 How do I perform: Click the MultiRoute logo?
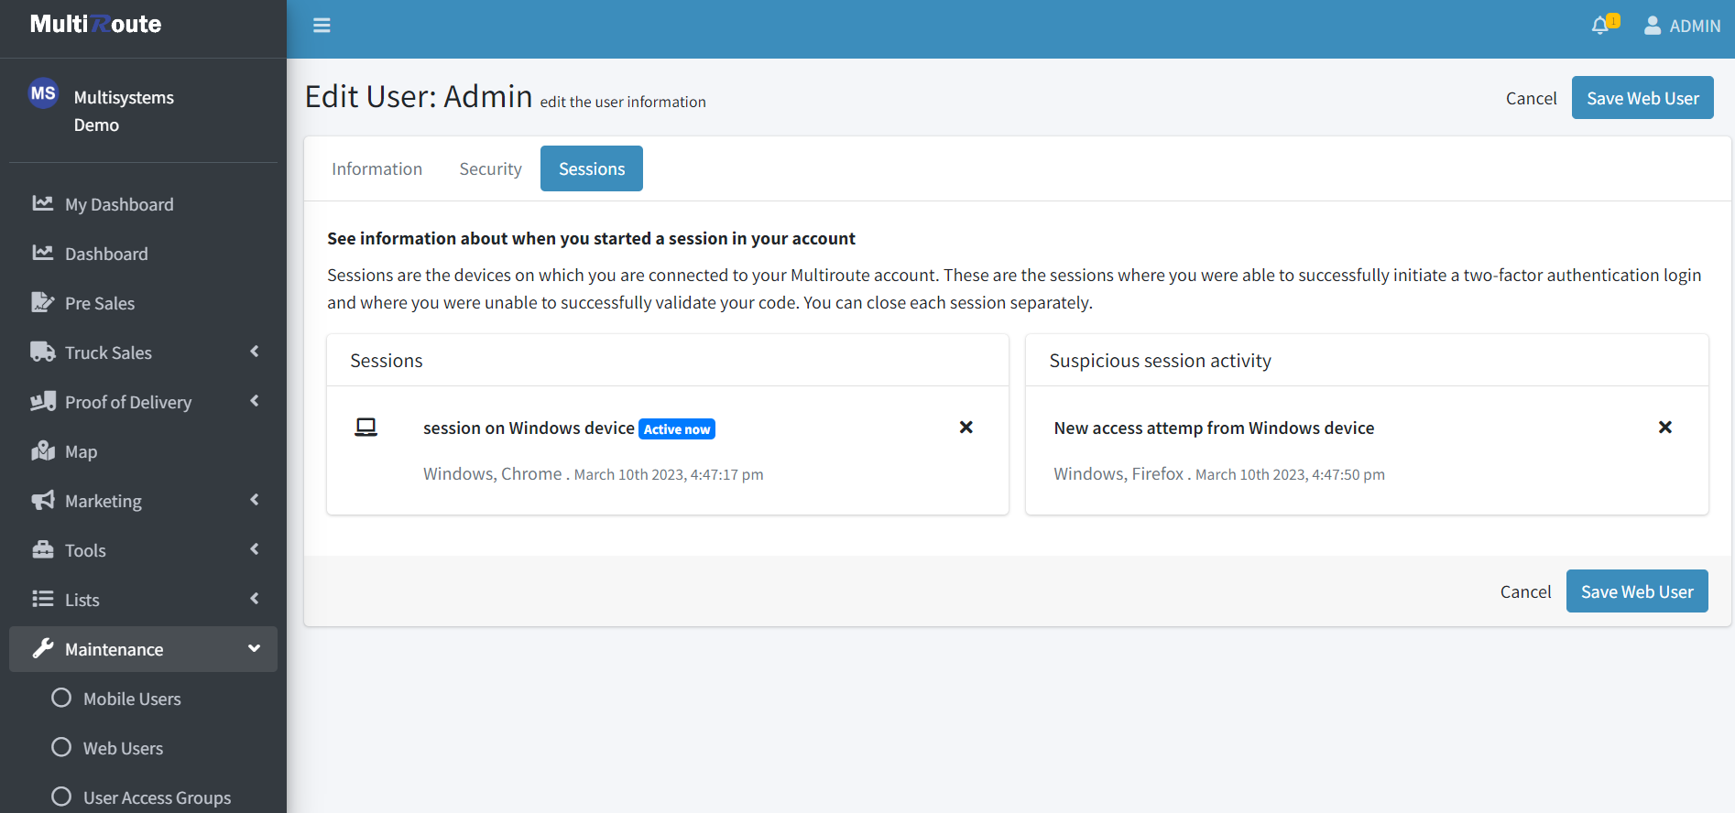96,25
